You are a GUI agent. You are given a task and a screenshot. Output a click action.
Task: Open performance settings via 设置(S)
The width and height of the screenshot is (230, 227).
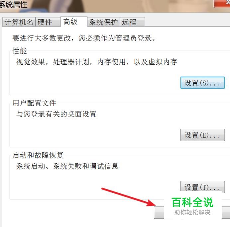tap(202, 83)
